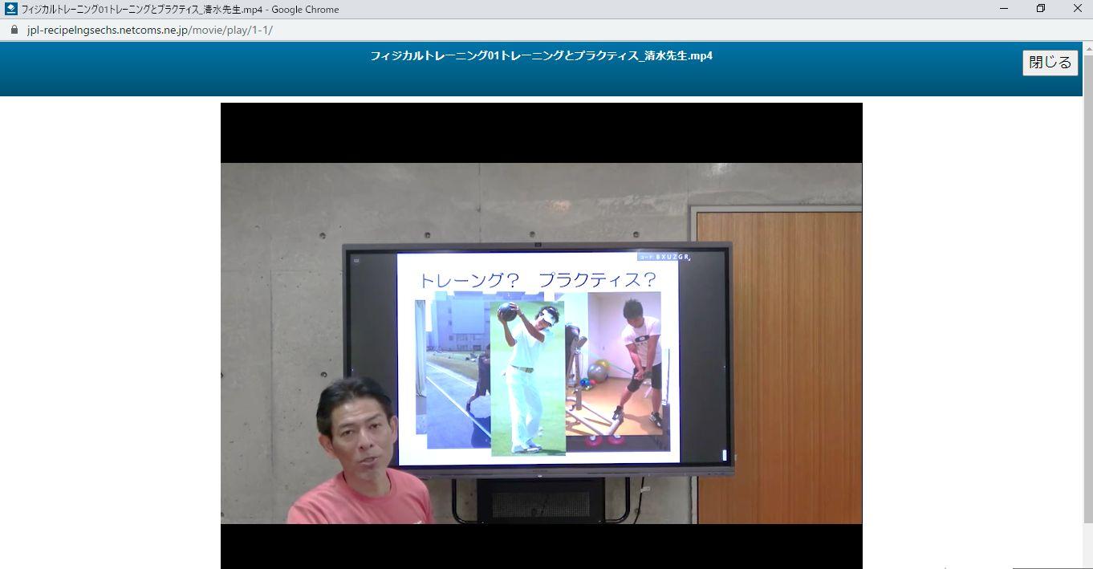Click the page favicon in the title bar
Screen dimensions: 1093x569
tap(10, 9)
